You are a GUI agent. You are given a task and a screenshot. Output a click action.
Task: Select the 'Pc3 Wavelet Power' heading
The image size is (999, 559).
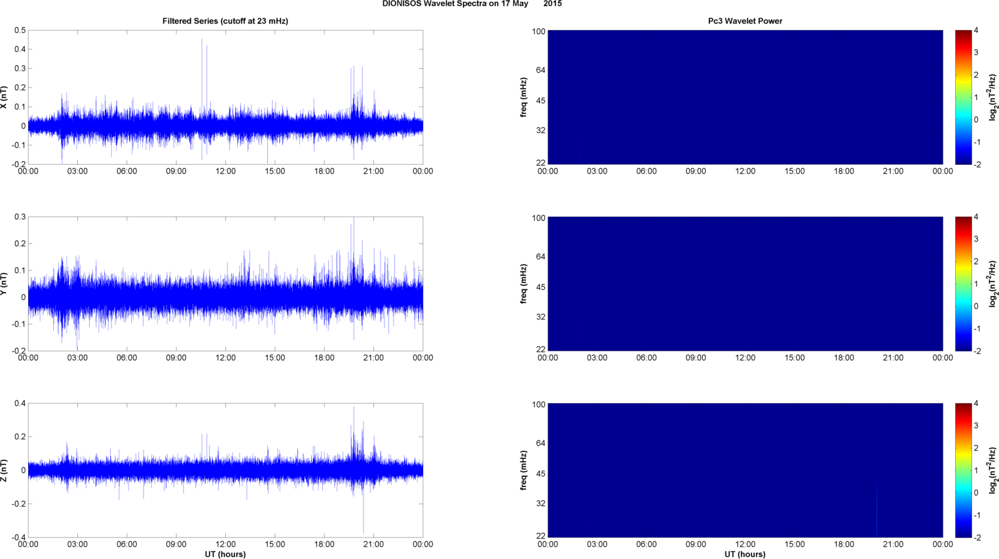(745, 21)
